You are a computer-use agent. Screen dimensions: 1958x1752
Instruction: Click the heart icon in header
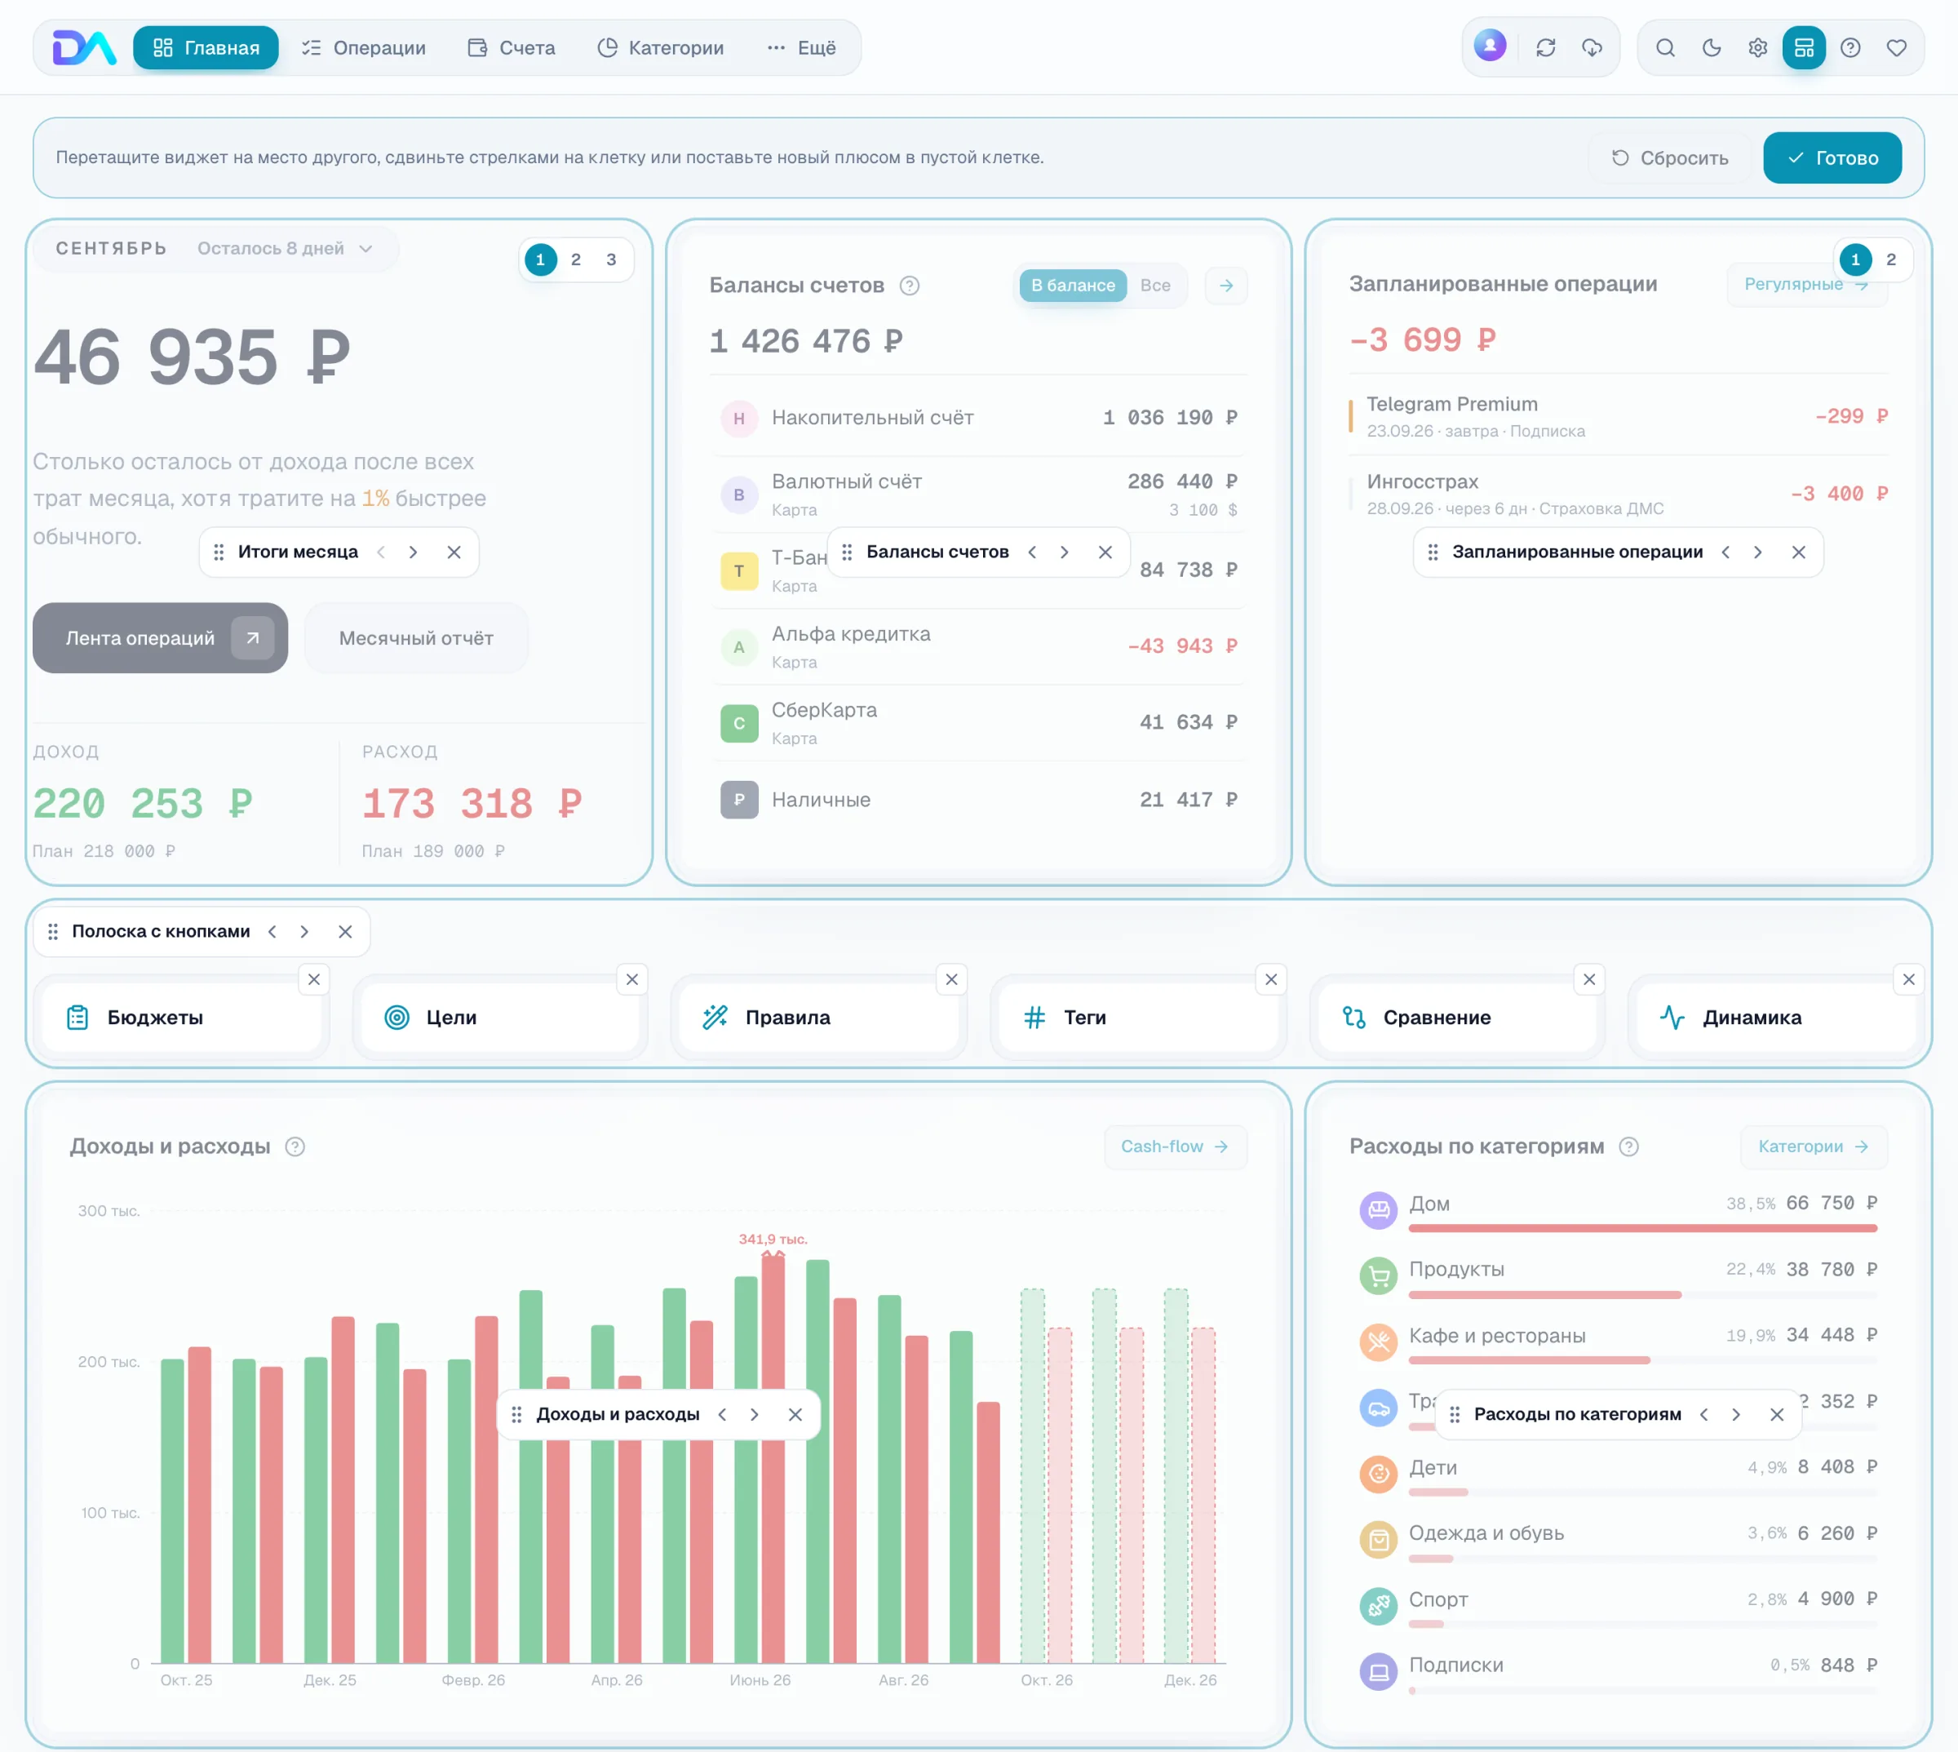[x=1895, y=47]
